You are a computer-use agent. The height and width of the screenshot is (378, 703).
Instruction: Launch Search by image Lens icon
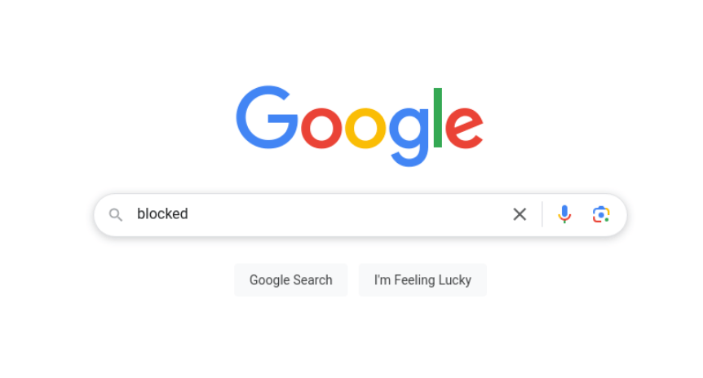click(601, 214)
